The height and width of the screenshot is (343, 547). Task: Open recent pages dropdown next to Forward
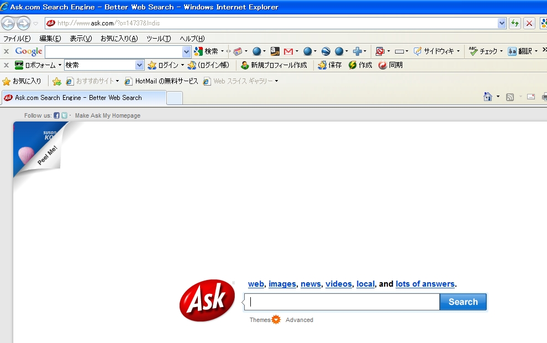(35, 24)
